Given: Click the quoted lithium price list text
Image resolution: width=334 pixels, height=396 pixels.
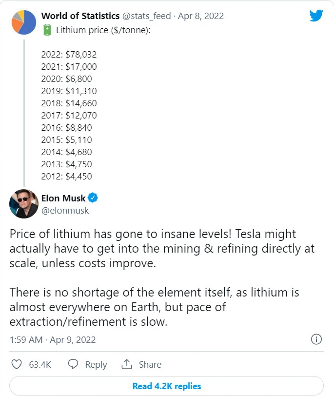Looking at the screenshot, I should [x=69, y=116].
